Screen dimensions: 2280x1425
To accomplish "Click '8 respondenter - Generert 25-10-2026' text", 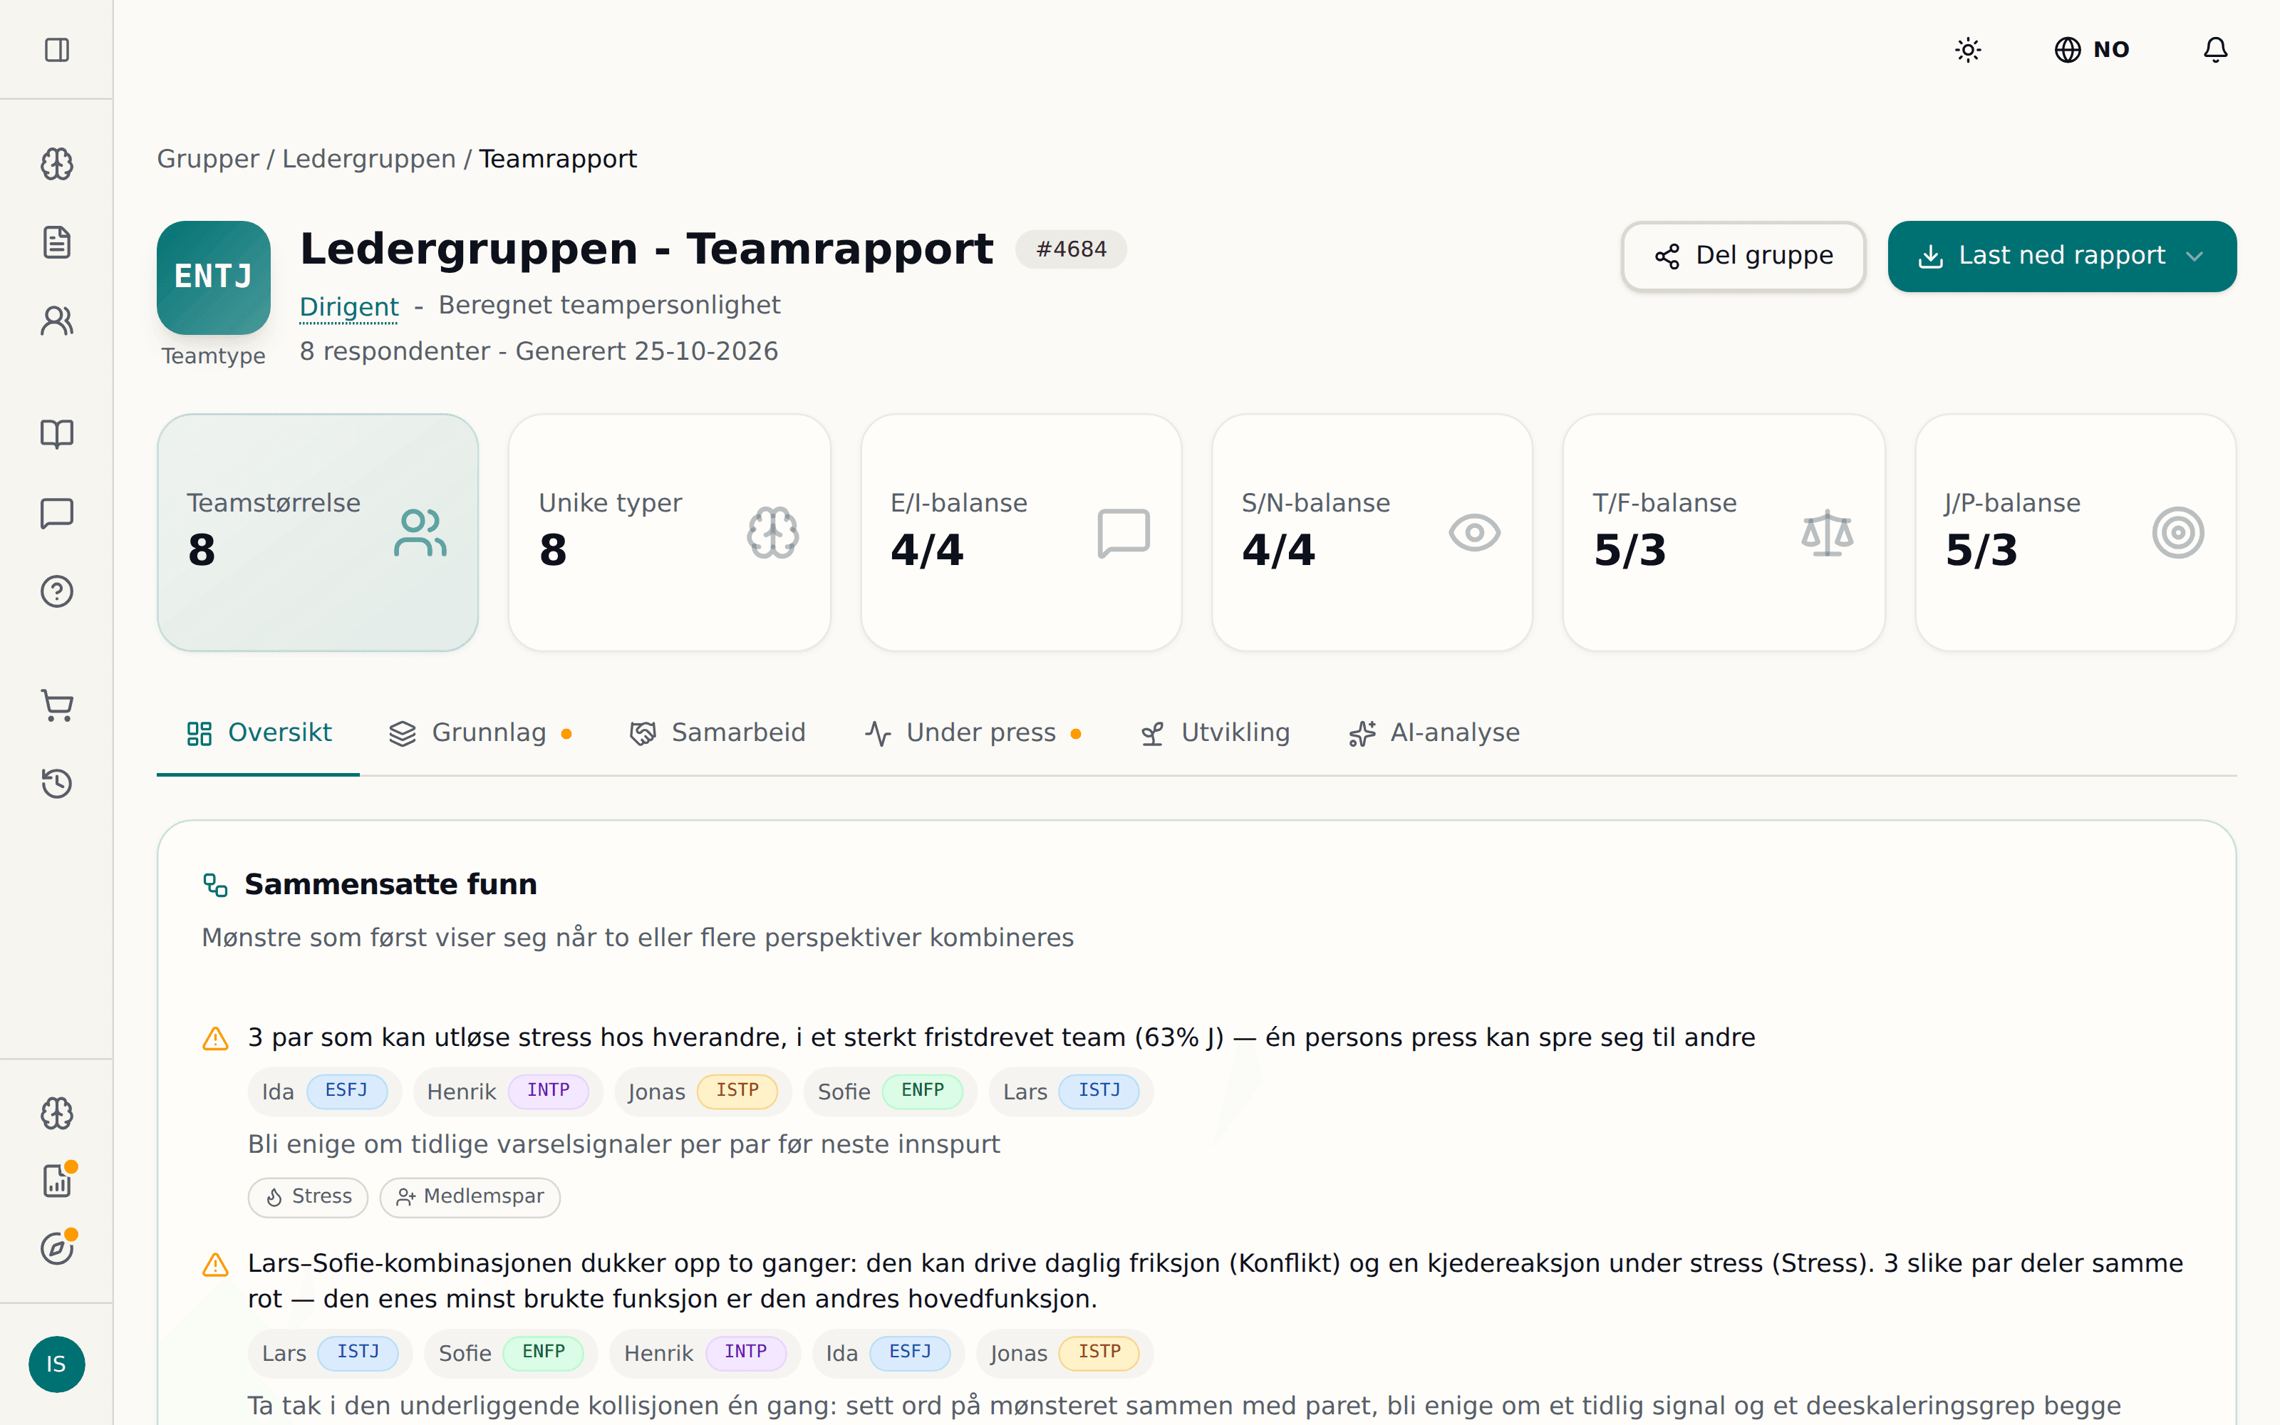I will (x=539, y=351).
